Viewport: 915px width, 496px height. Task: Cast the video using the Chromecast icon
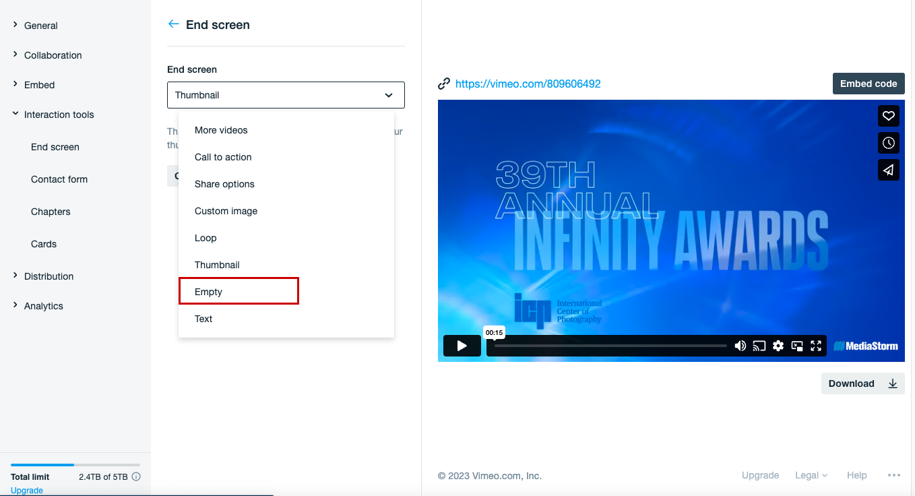[759, 345]
